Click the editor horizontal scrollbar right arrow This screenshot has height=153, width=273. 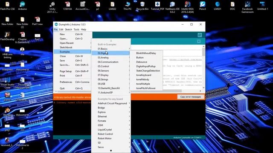[200, 91]
